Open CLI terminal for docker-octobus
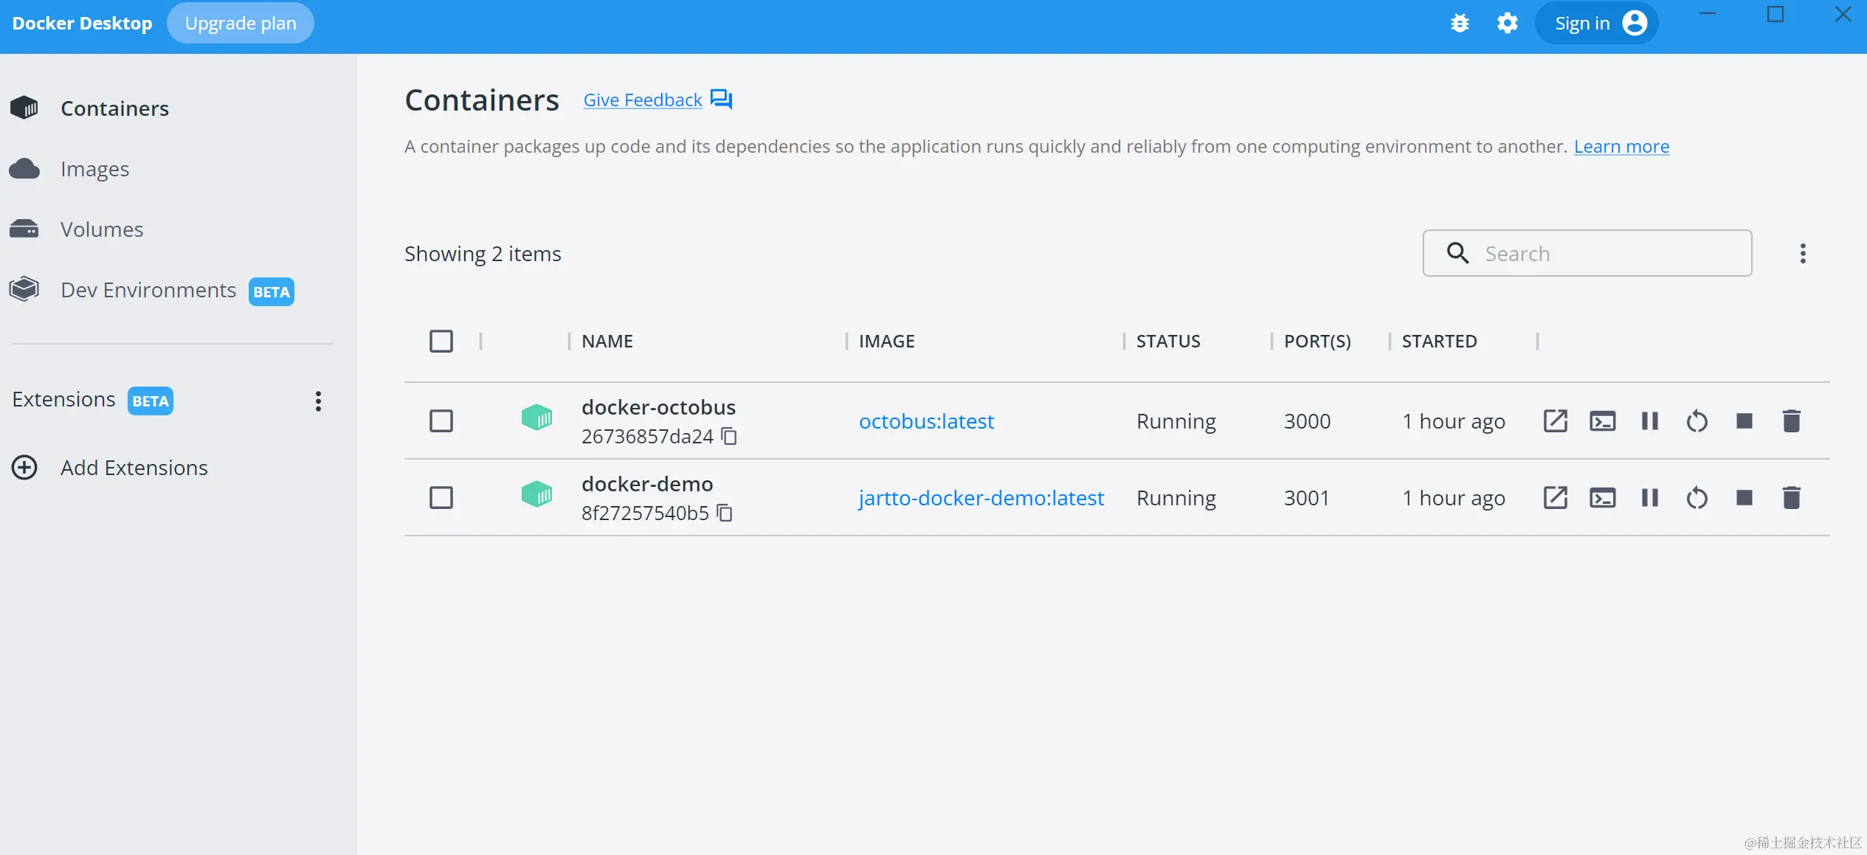This screenshot has height=855, width=1867. click(x=1602, y=420)
